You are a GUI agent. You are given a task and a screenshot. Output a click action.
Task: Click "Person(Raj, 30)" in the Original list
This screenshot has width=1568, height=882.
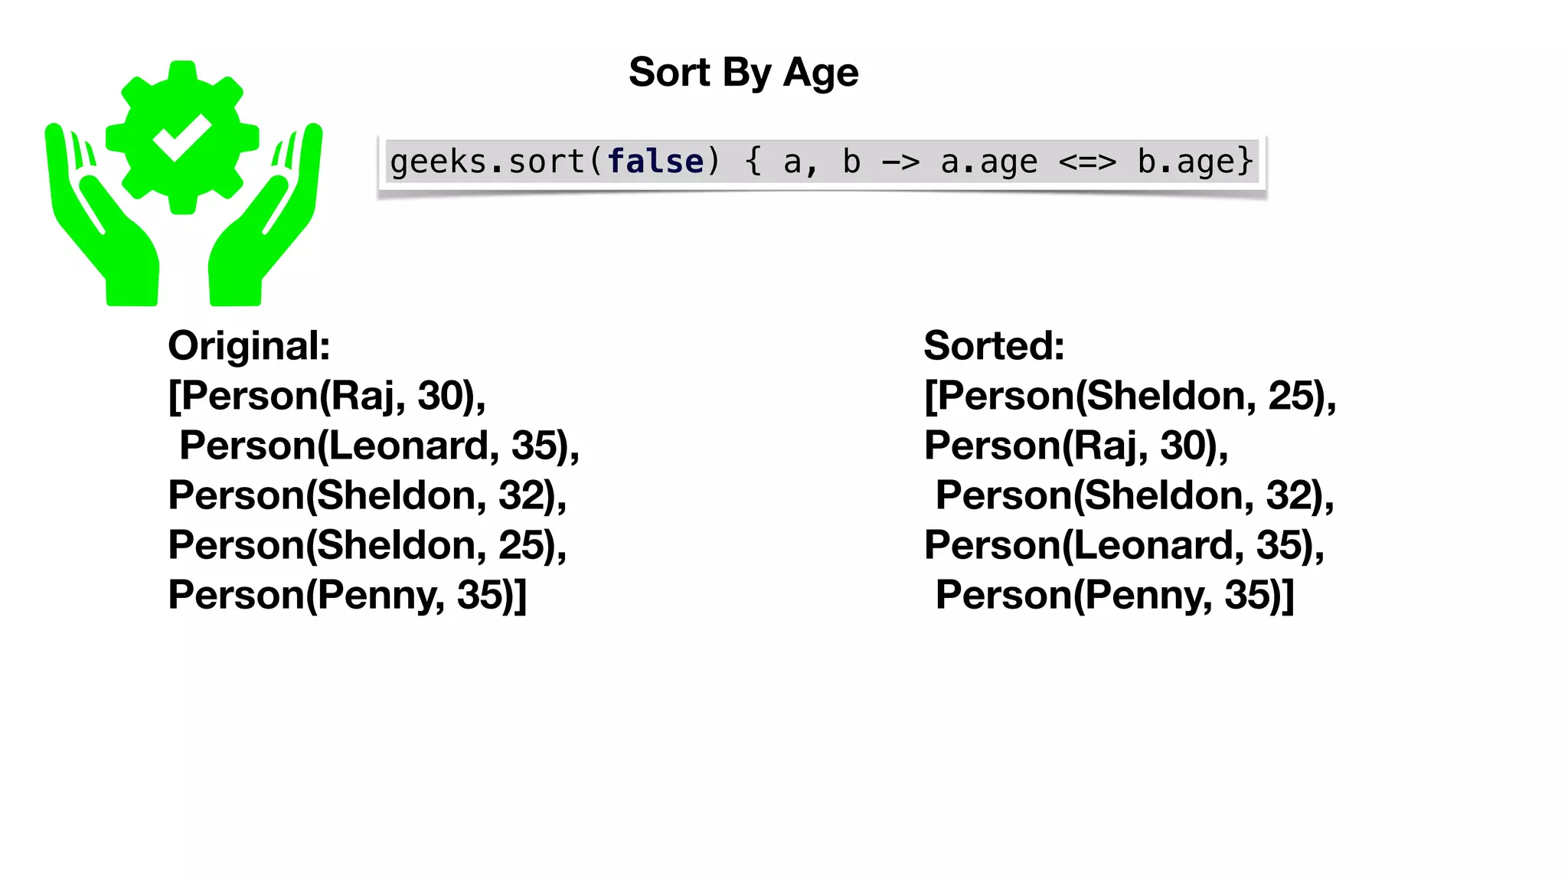click(x=328, y=397)
